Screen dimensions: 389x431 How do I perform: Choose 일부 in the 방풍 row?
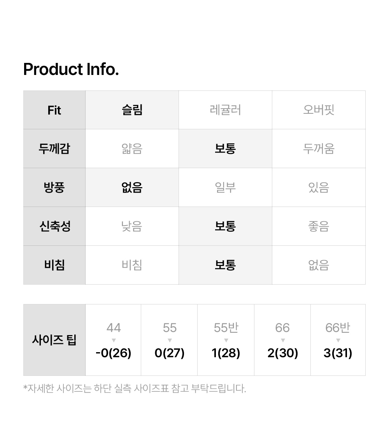tap(225, 188)
